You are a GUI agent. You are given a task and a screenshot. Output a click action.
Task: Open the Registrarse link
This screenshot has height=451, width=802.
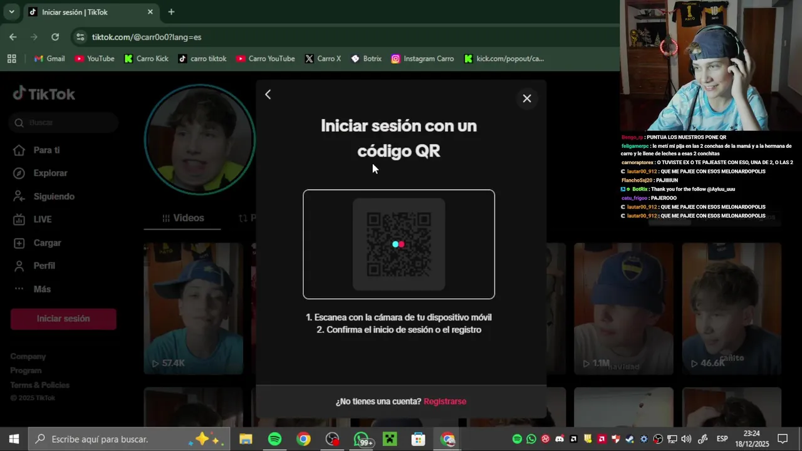tap(445, 402)
